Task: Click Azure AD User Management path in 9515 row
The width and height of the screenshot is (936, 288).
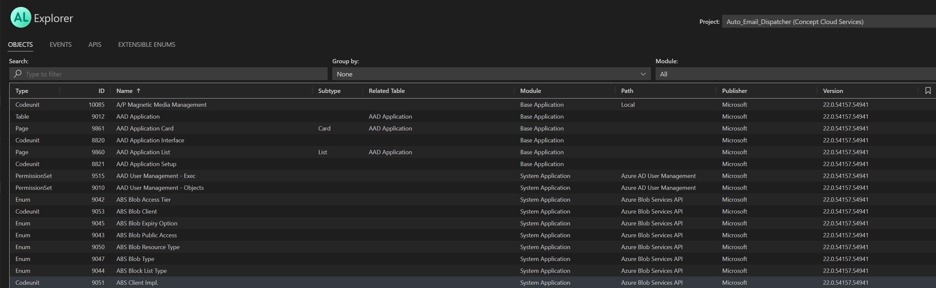Action: (x=659, y=176)
